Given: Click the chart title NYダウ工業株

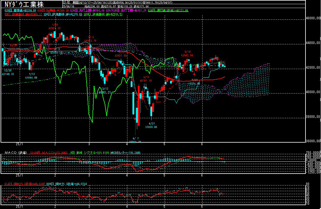Looking at the screenshot, I should tap(24, 4).
